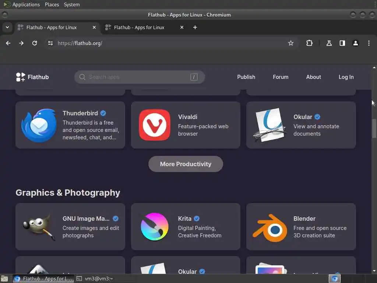Click Log In
Image resolution: width=377 pixels, height=283 pixels.
coord(346,77)
